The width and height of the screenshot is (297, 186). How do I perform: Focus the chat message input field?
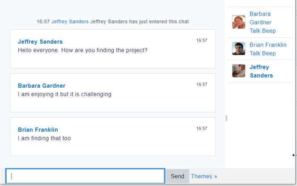click(85, 176)
